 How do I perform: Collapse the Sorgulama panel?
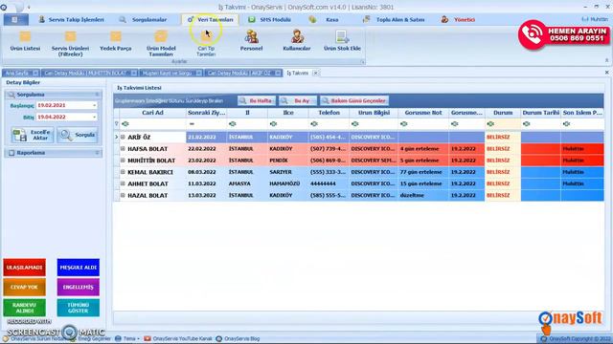[x=97, y=95]
